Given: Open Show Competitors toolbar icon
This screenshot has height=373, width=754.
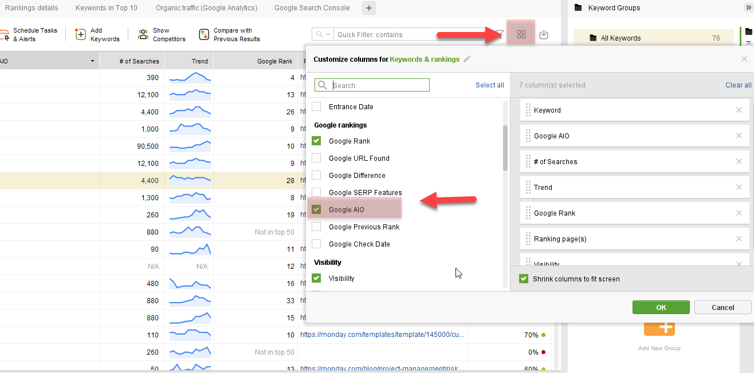Looking at the screenshot, I should [143, 35].
